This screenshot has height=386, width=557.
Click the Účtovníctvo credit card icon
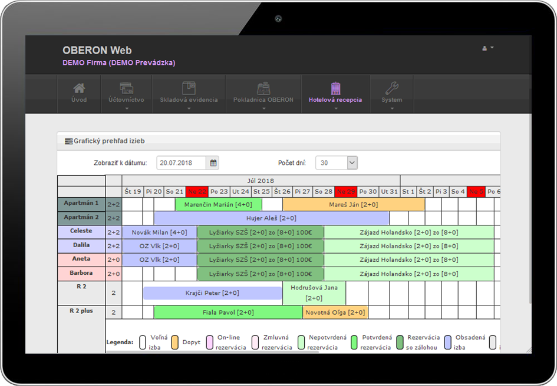tap(126, 88)
